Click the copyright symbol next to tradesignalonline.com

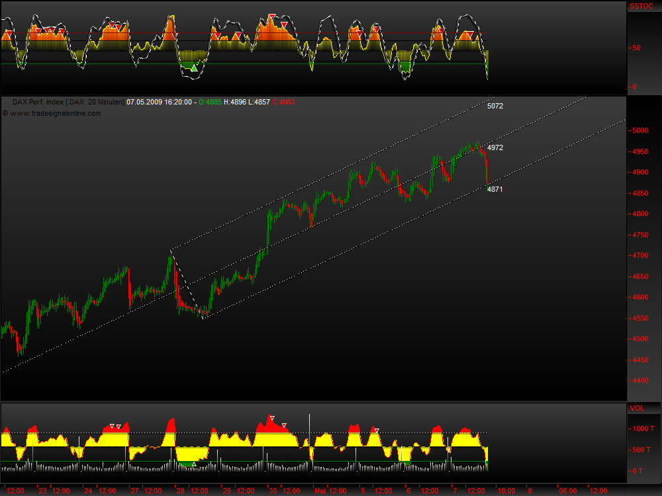click(7, 113)
